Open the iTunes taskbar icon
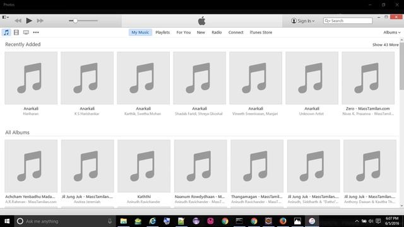This screenshot has width=404, height=227. (312, 221)
